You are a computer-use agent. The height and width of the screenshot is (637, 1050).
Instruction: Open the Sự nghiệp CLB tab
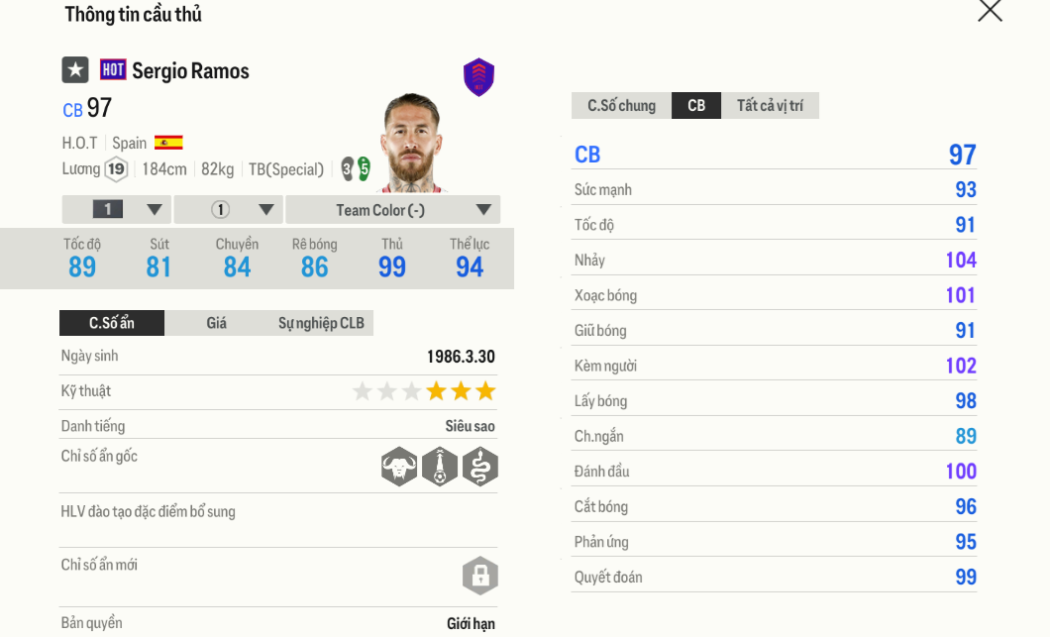(321, 323)
